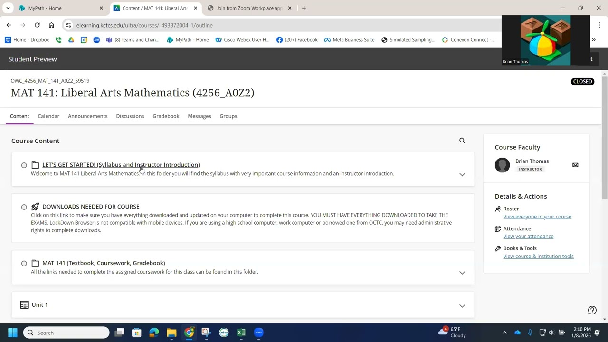Open Cisco Webex User bookmark
The width and height of the screenshot is (608, 342).
242,40
